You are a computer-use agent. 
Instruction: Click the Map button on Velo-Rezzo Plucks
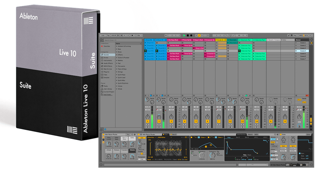(128, 135)
